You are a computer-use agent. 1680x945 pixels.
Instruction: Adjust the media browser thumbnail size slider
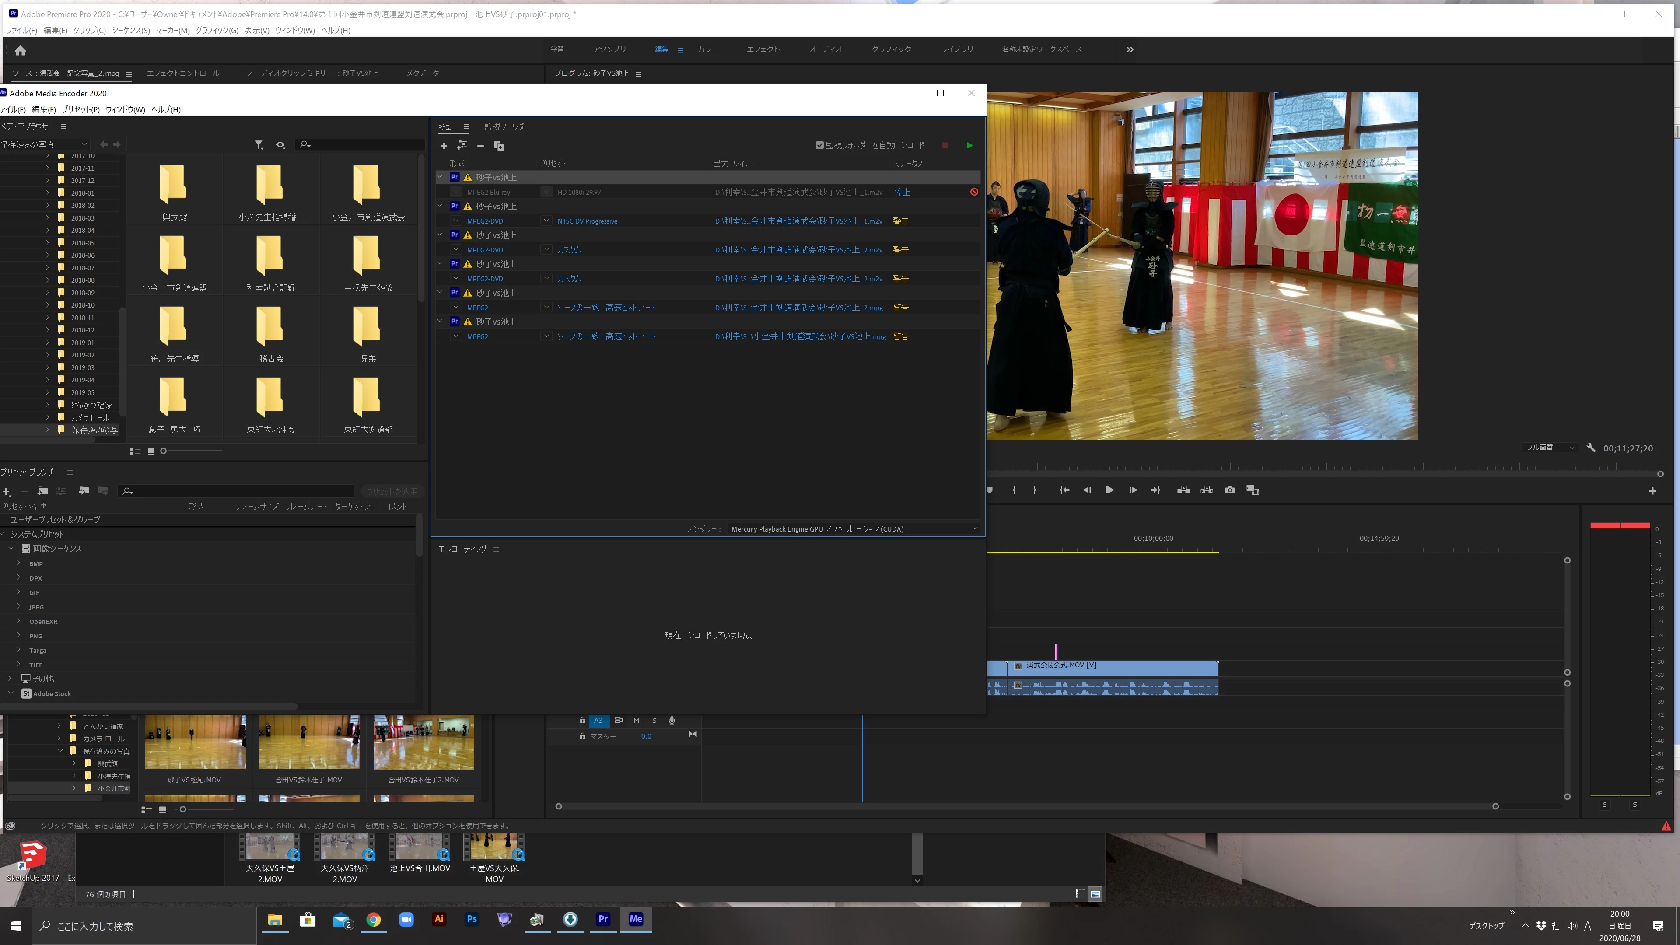pyautogui.click(x=164, y=451)
